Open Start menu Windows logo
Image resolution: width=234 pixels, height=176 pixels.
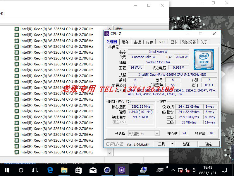[x=7, y=170]
